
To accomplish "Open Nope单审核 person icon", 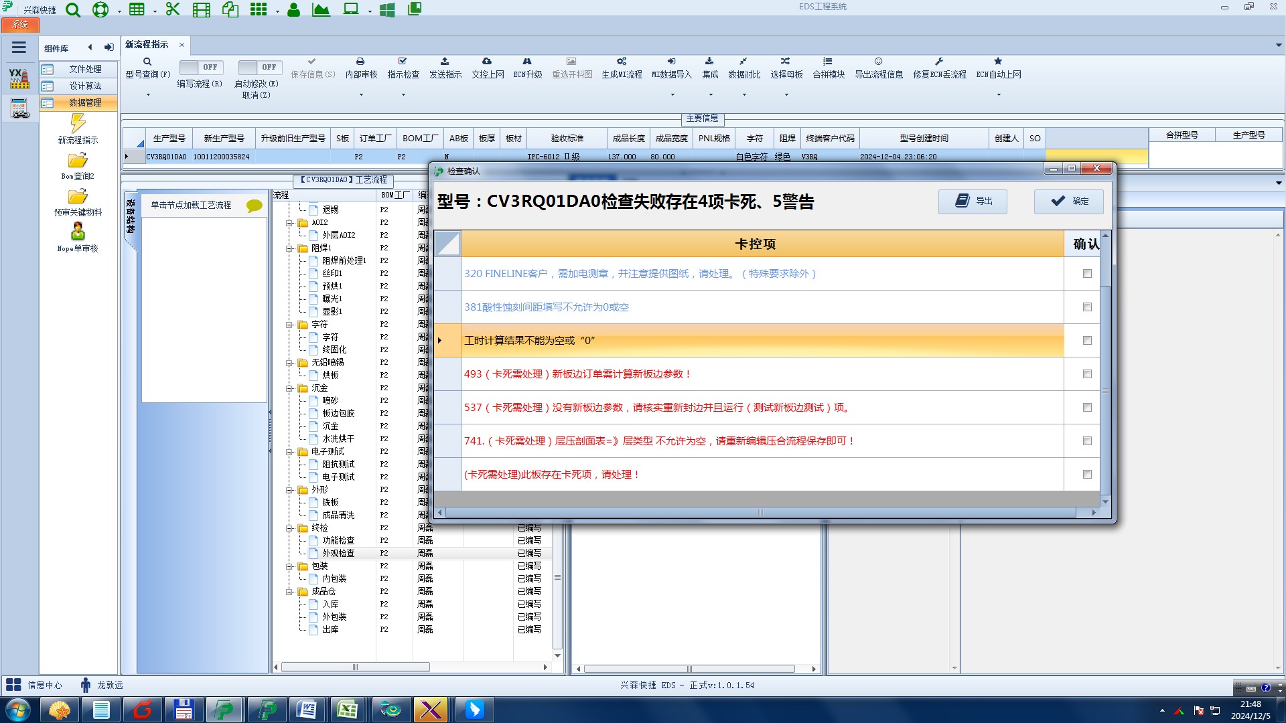I will (78, 232).
